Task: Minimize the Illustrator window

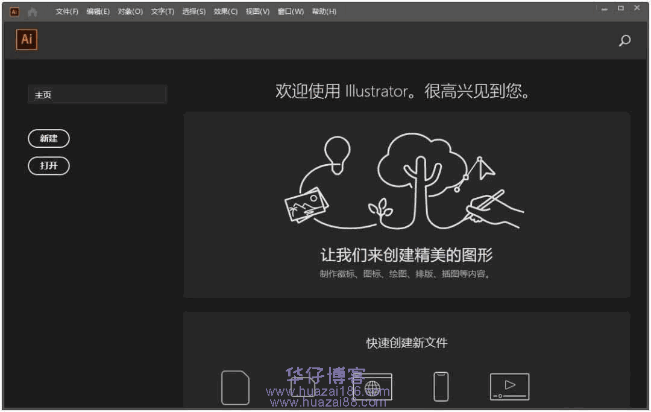Action: [604, 8]
